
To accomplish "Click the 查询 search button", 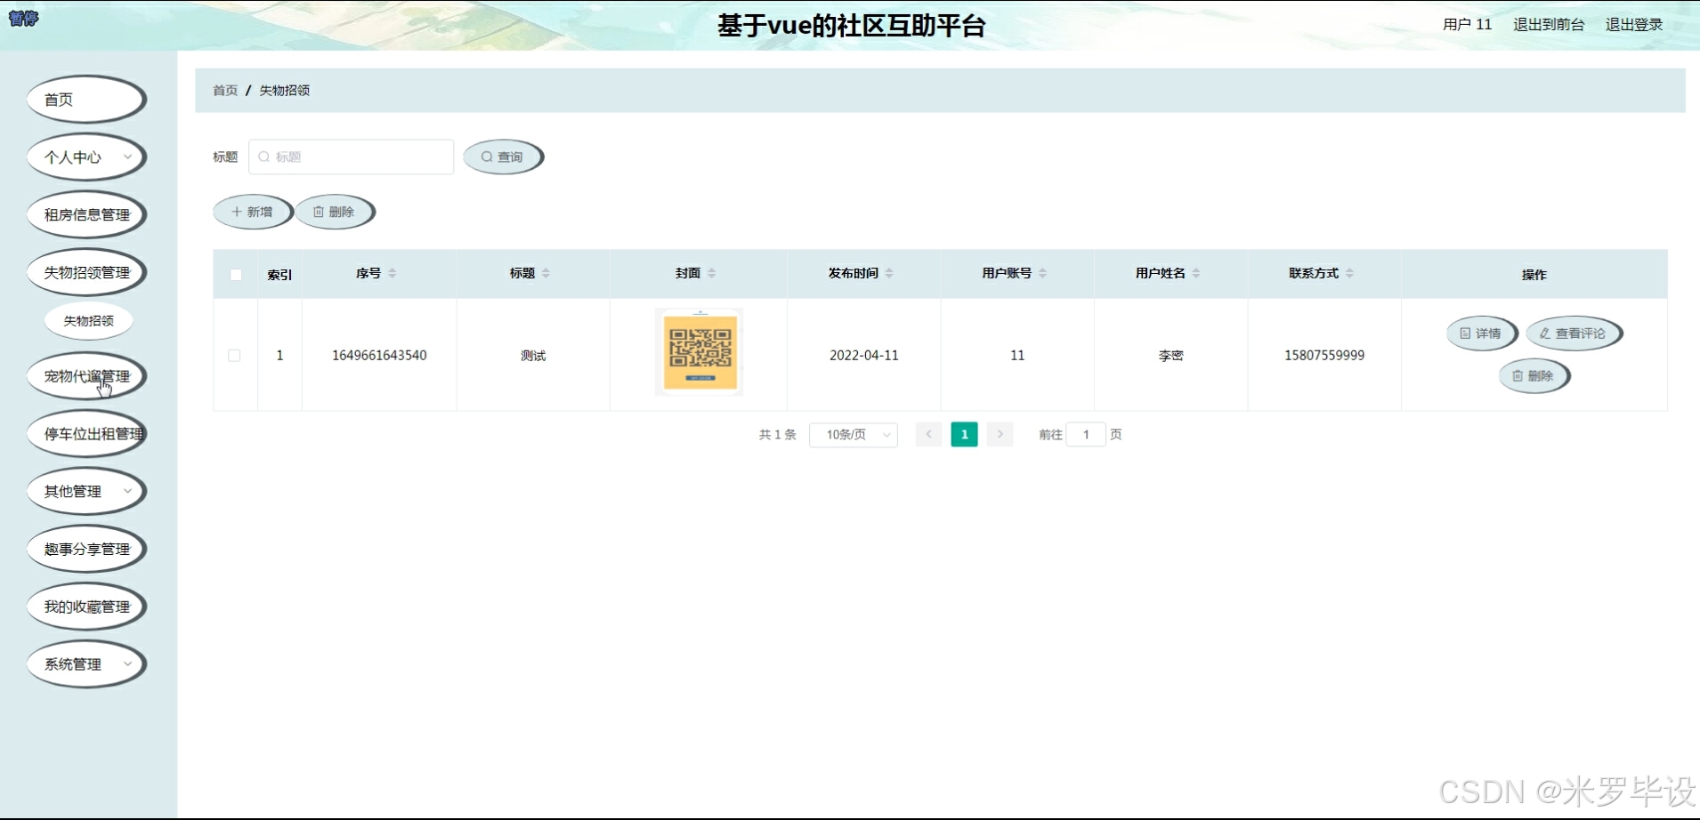I will coord(503,157).
